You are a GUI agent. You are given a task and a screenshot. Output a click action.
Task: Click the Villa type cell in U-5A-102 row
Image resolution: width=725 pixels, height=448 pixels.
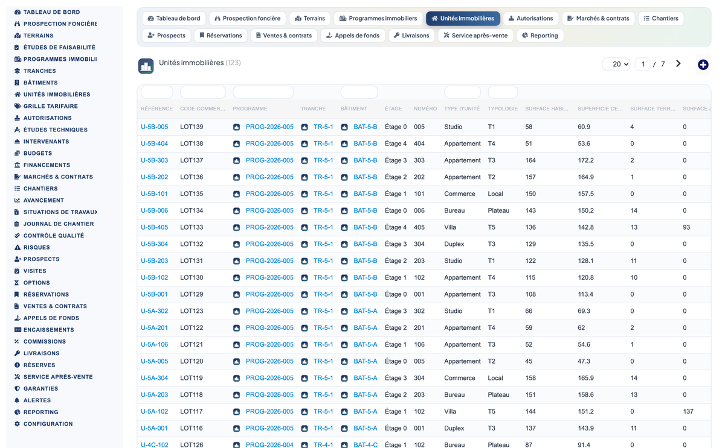pos(451,412)
